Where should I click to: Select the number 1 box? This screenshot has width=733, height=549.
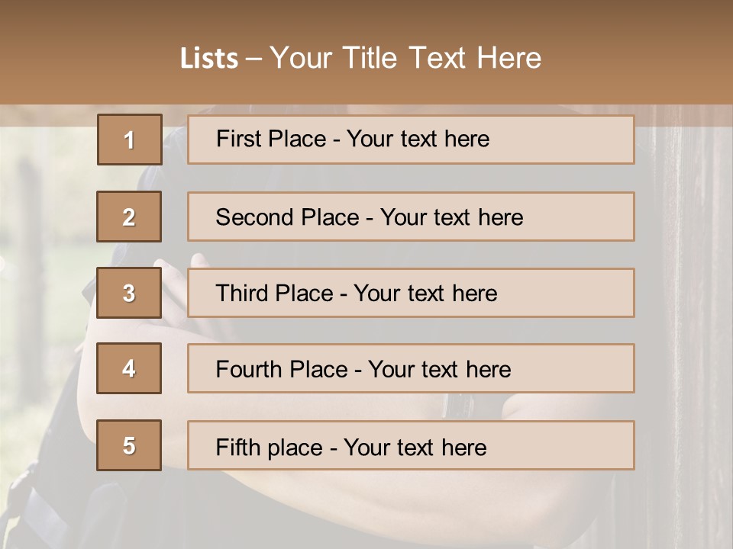tap(129, 140)
